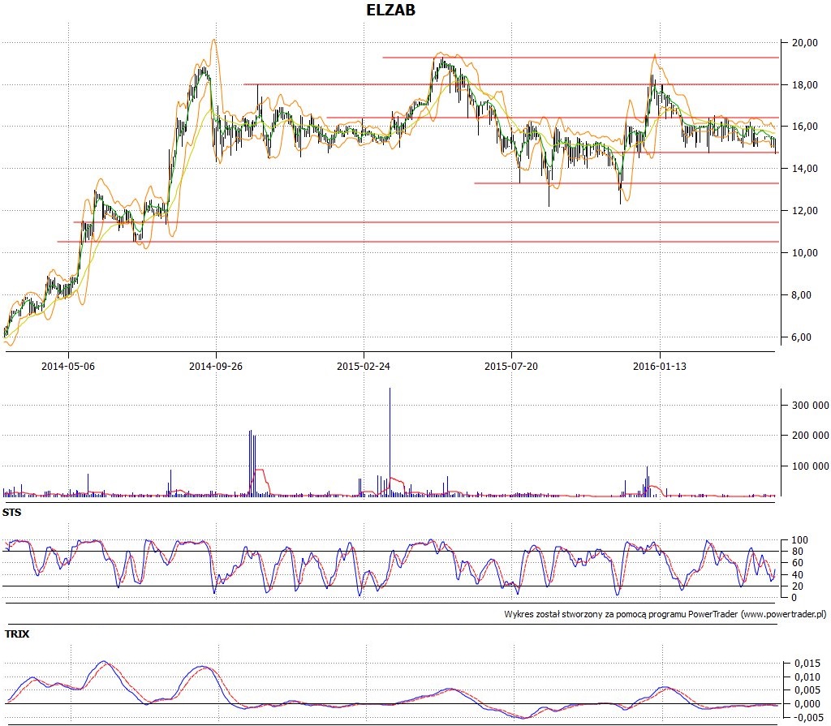The height and width of the screenshot is (726, 831).
Task: Click the tallest volume spike bar
Action: pos(390,442)
